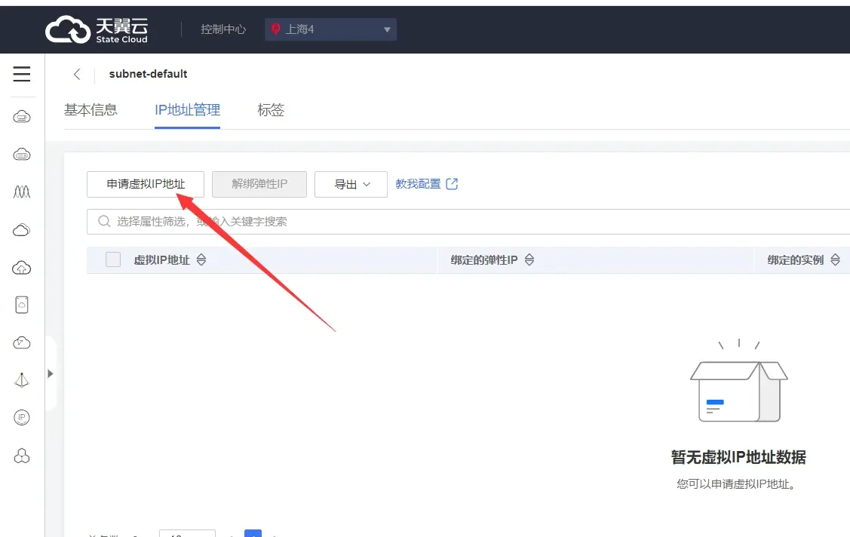Expand the collapsed sidebar panel arrow
Image resolution: width=850 pixels, height=537 pixels.
point(50,373)
